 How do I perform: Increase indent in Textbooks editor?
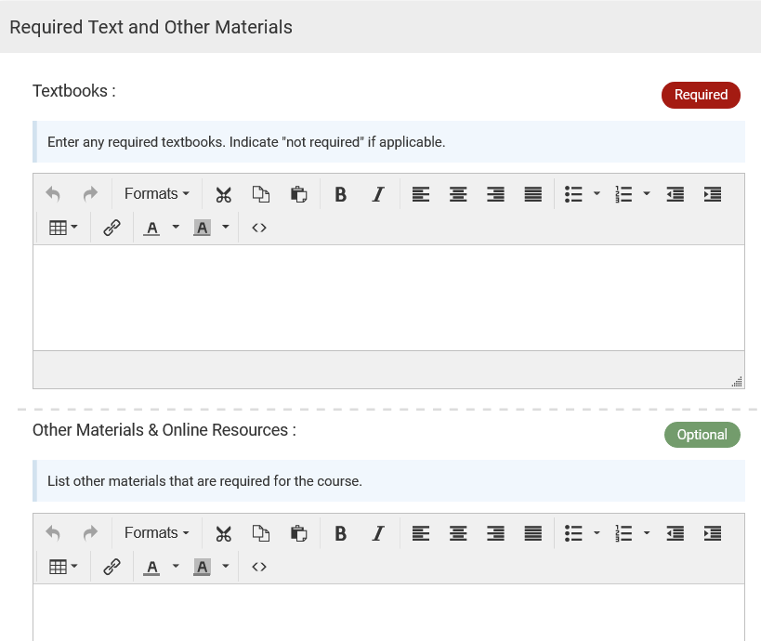[713, 194]
